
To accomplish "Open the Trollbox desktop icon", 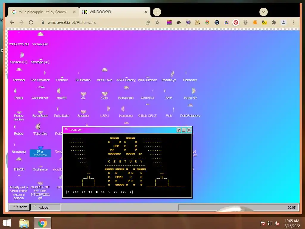I will (x=62, y=79).
